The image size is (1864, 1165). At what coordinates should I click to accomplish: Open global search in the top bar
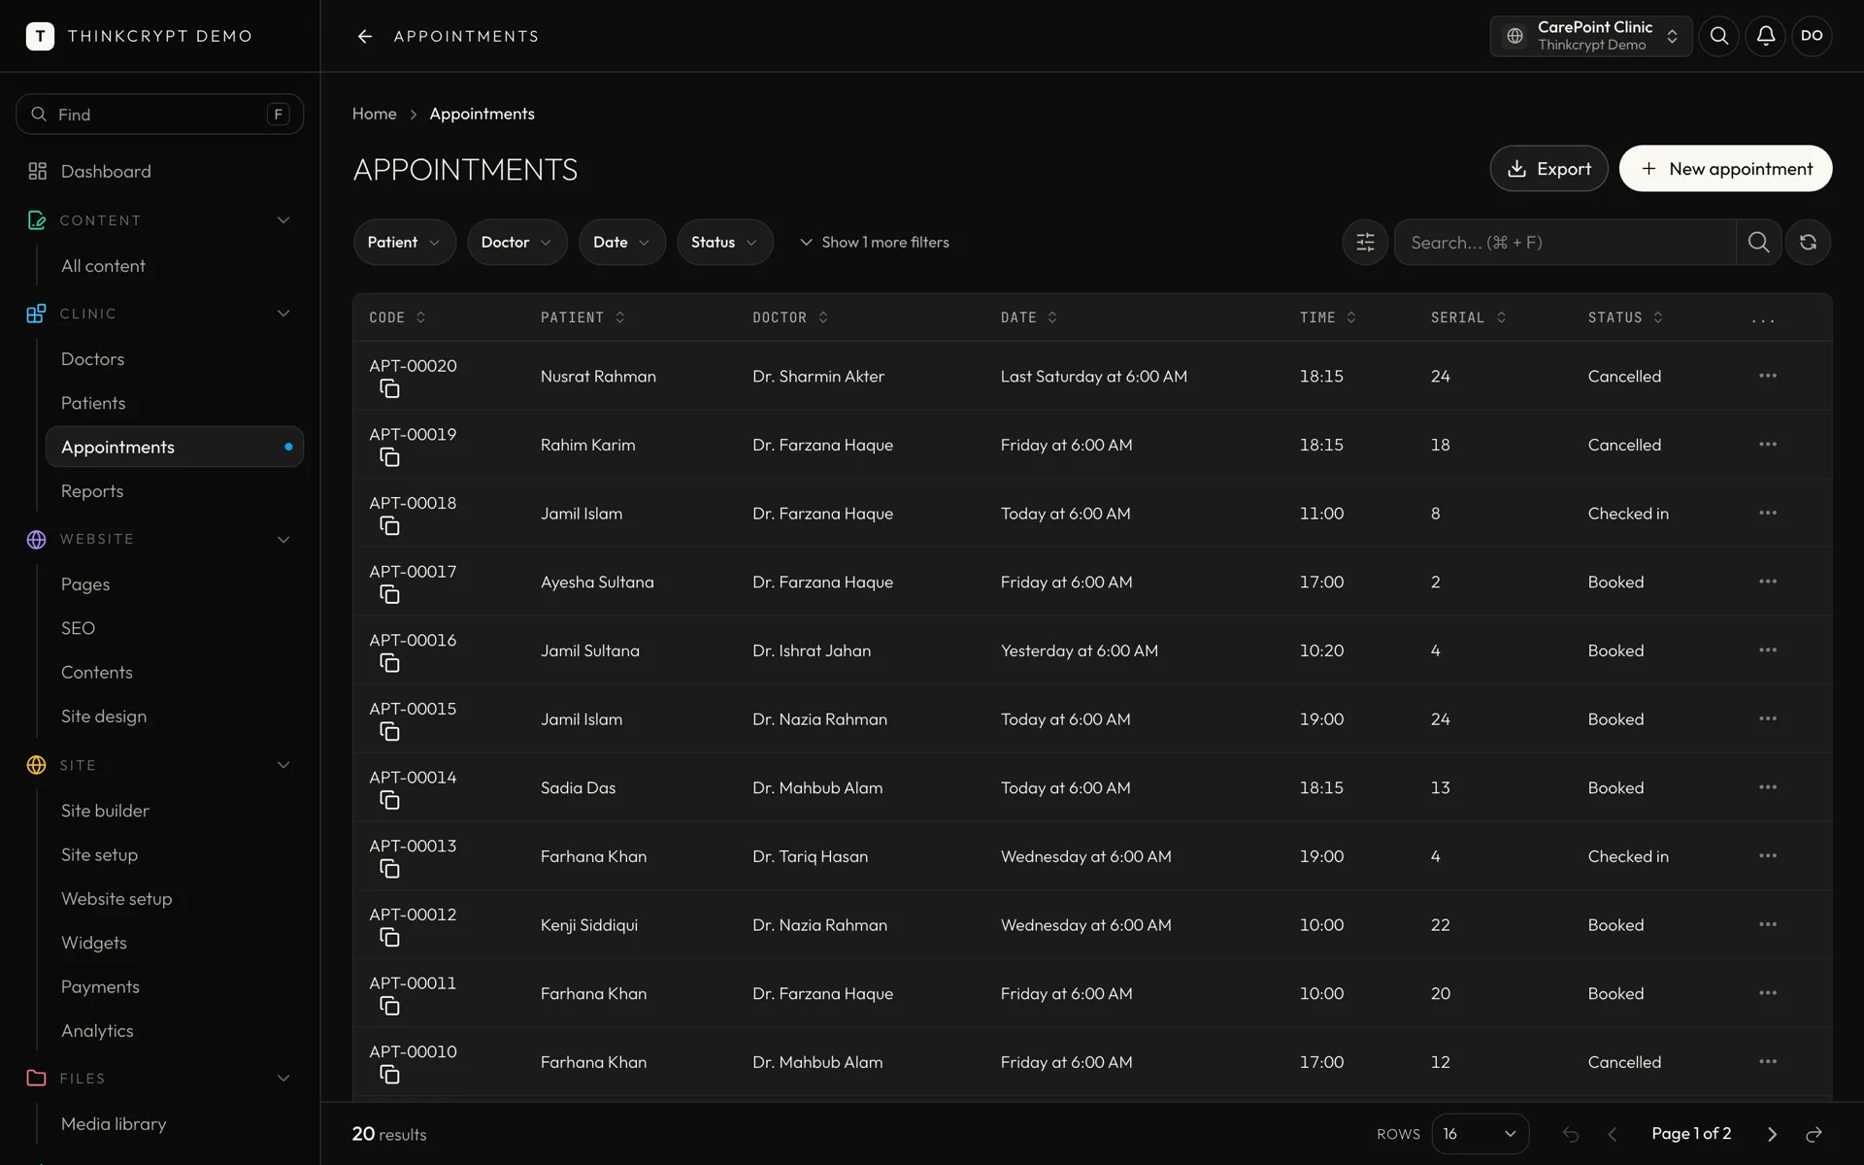point(1718,36)
